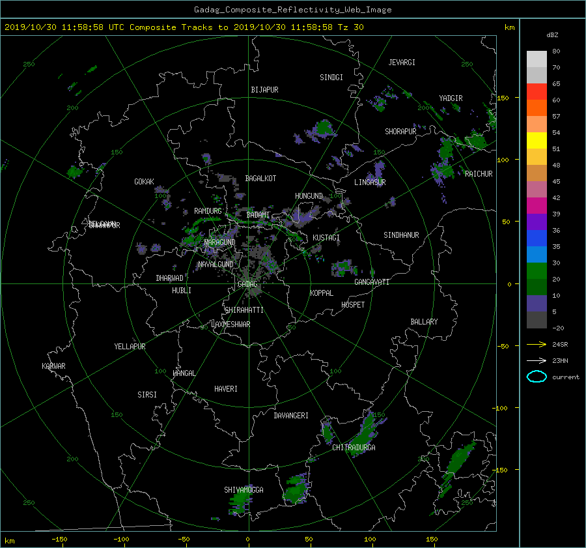Click the JEVARGI city label
This screenshot has height=548, width=586.
[x=402, y=63]
